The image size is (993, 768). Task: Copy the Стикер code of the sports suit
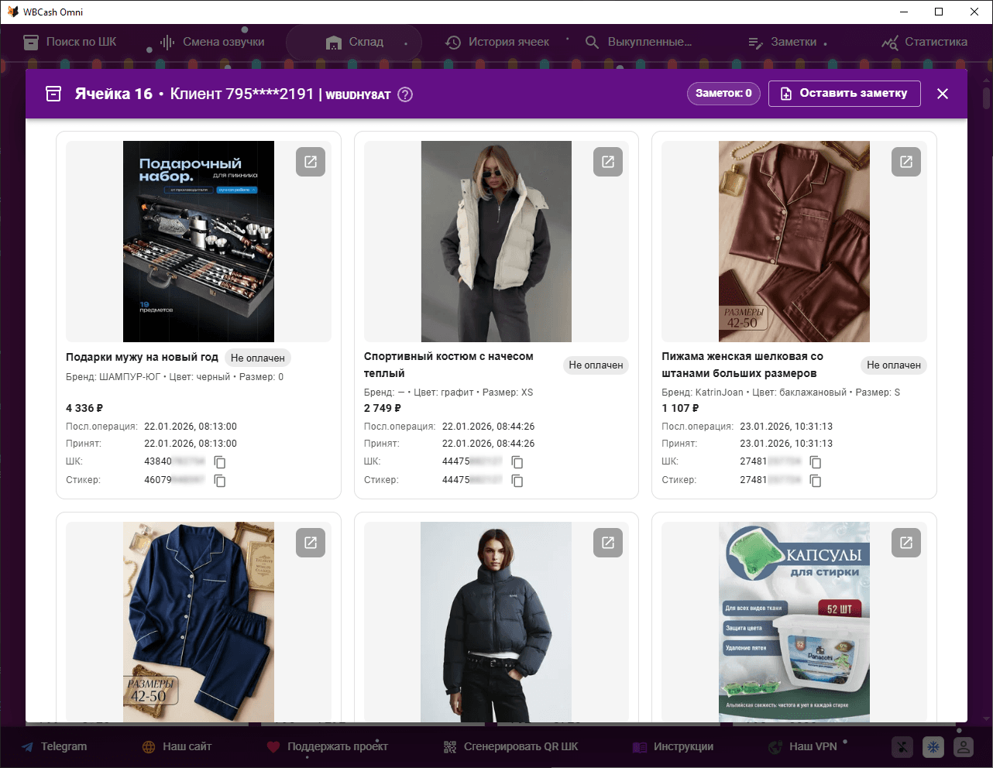(517, 481)
